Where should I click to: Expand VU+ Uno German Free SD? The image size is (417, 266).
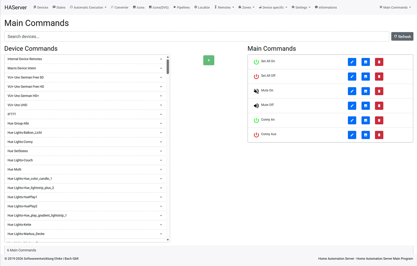[x=85, y=77]
